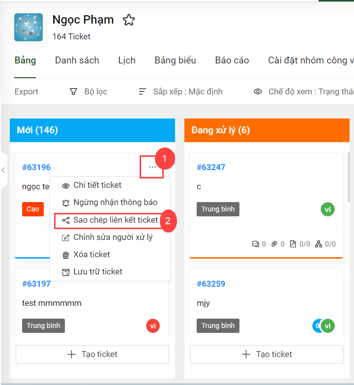
Task: Click the subtask hierarchy icon on ticket #63247
Action: (319, 244)
